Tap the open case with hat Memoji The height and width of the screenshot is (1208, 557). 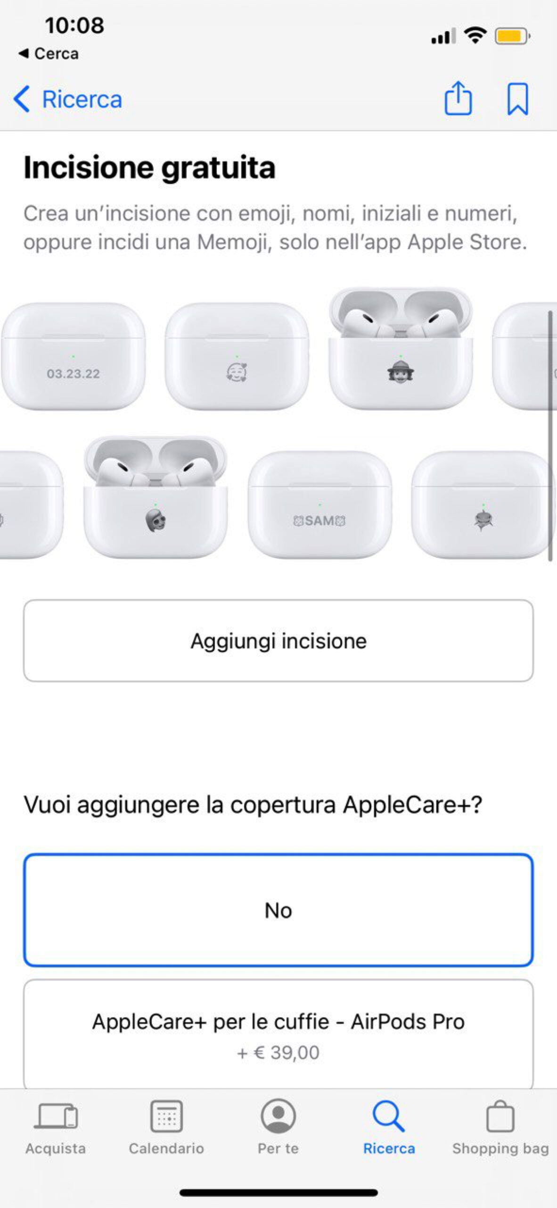pos(401,349)
